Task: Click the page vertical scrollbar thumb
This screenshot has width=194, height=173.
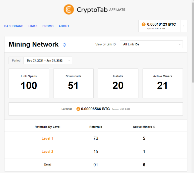Action: point(193,43)
